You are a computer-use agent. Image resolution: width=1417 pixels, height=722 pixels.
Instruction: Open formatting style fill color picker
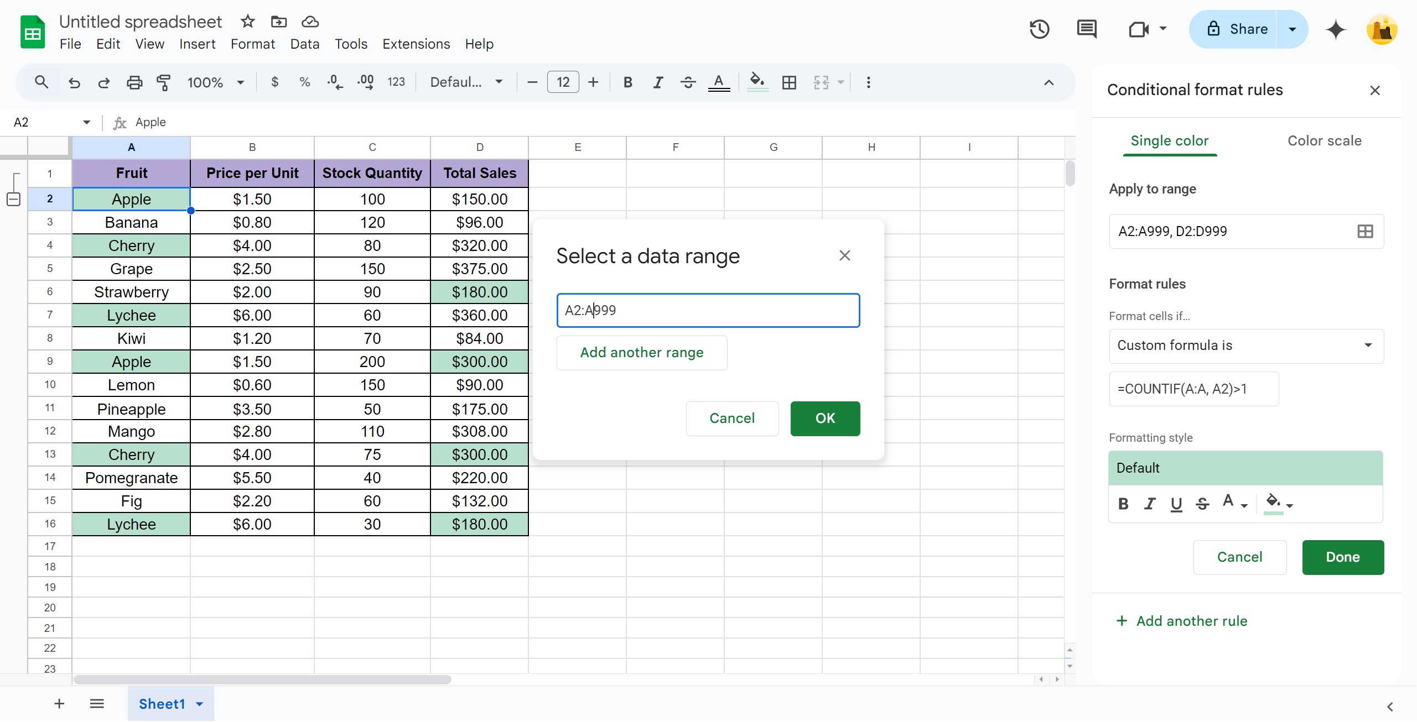click(x=1279, y=504)
